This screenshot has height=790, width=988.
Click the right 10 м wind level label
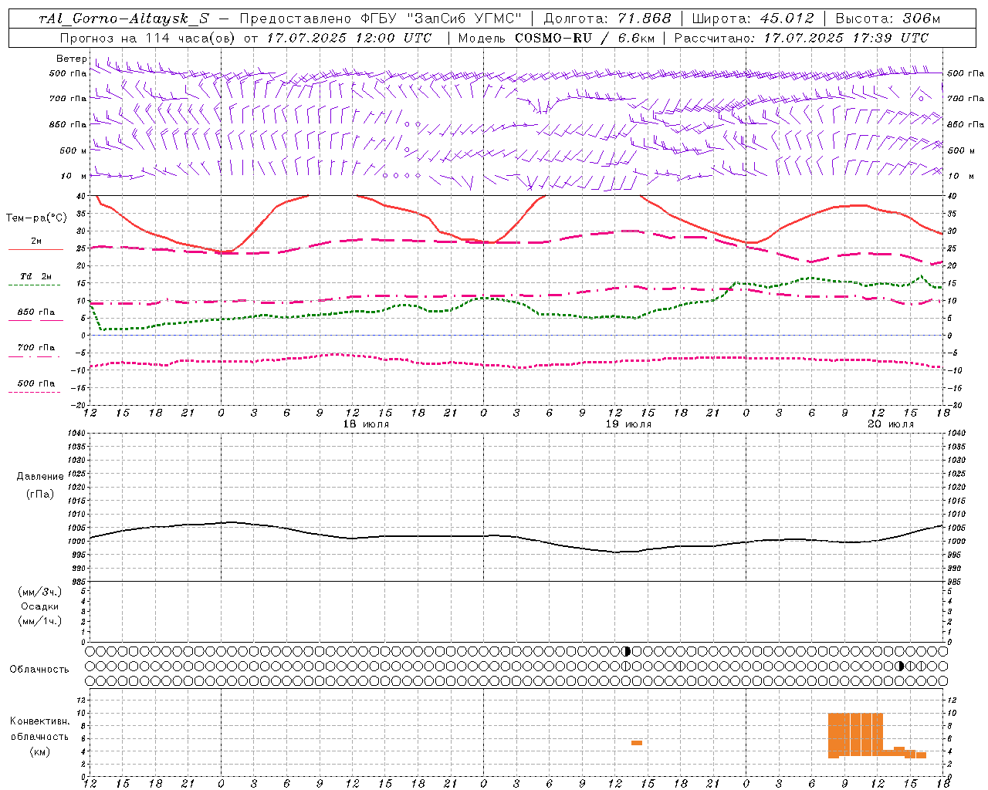(x=960, y=176)
